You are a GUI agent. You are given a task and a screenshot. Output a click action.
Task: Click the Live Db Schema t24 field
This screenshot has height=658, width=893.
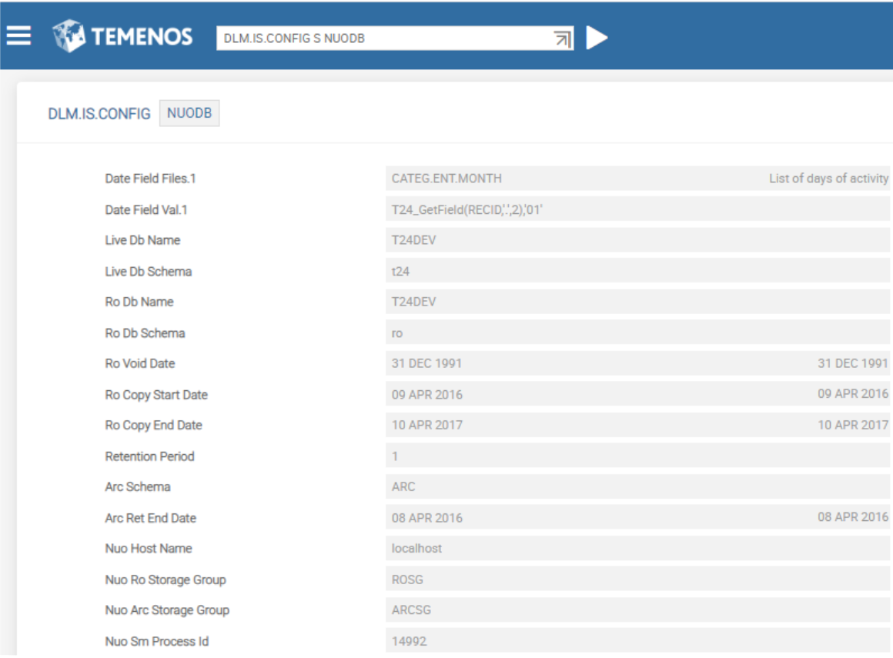[x=637, y=271]
